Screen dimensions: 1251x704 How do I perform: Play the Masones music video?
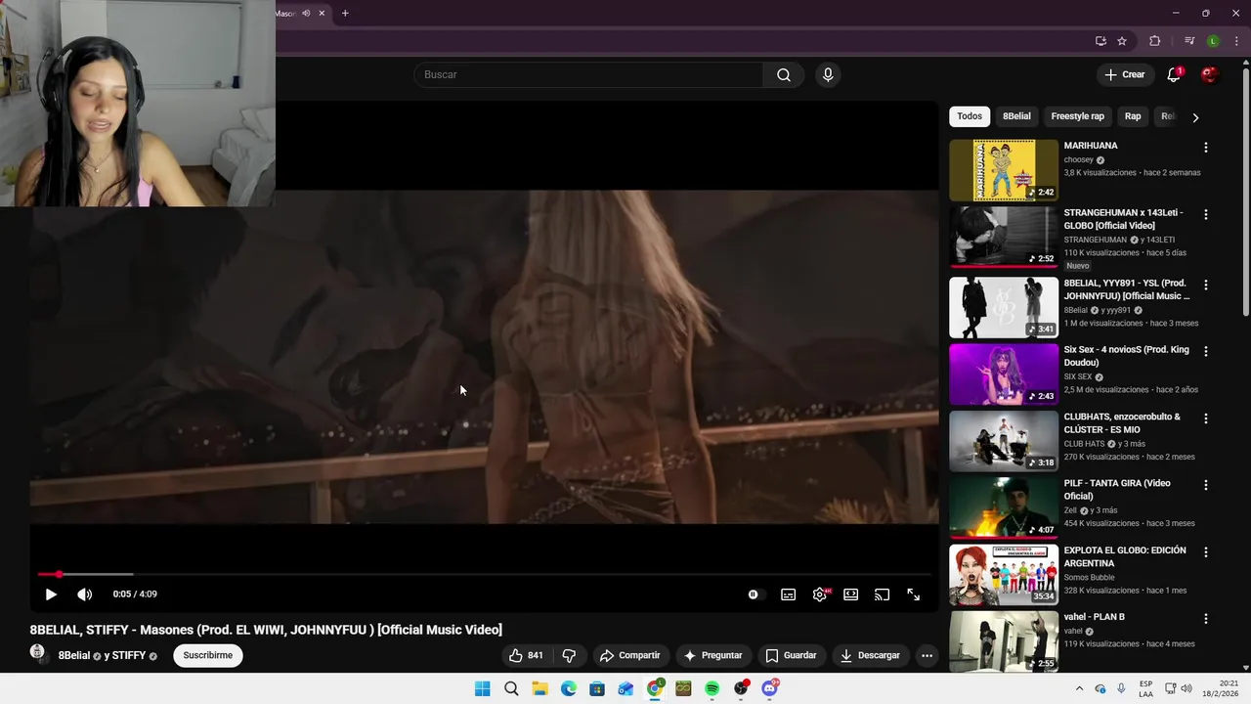[51, 594]
